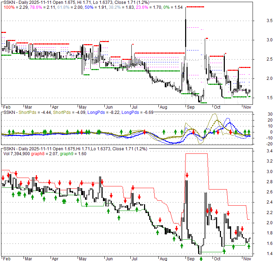Click the -10 value on oscillator axis
Viewport: 274px width, 261px height.
click(x=269, y=138)
